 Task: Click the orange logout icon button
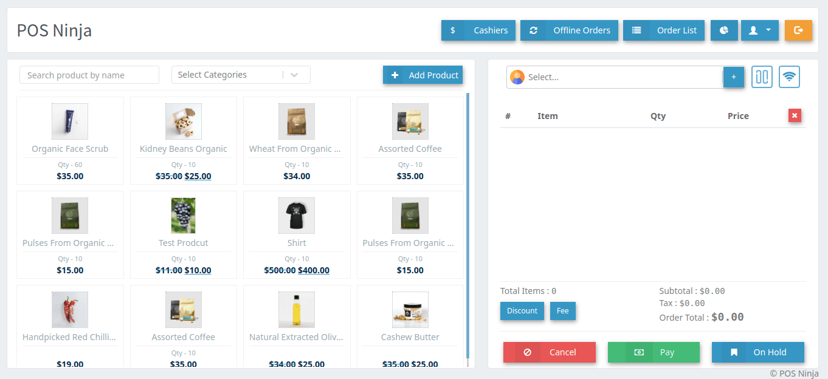tap(798, 30)
